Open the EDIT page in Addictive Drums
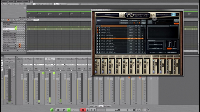This screenshot has height=112, width=200. 163,15
